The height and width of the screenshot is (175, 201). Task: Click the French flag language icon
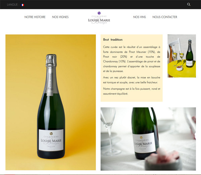point(22,5)
